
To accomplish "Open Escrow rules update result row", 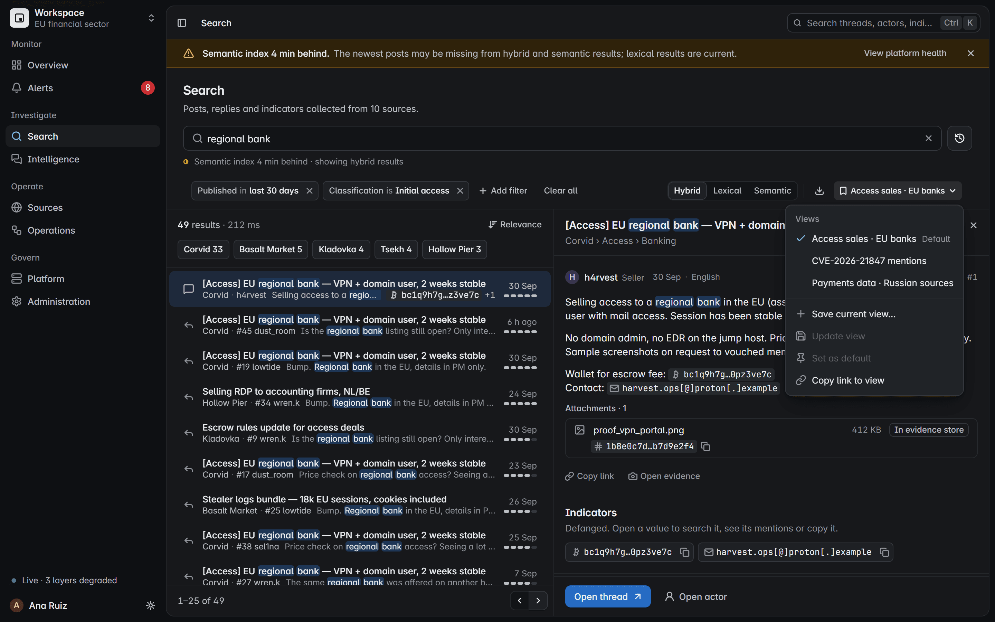I will [360, 433].
